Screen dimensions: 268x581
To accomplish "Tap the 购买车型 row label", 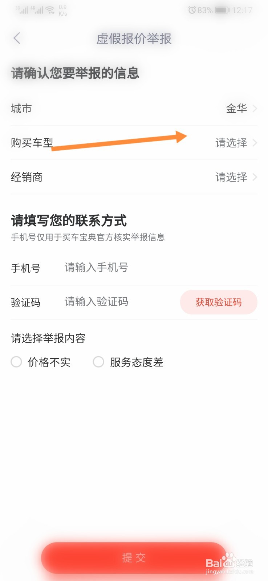I will [32, 143].
